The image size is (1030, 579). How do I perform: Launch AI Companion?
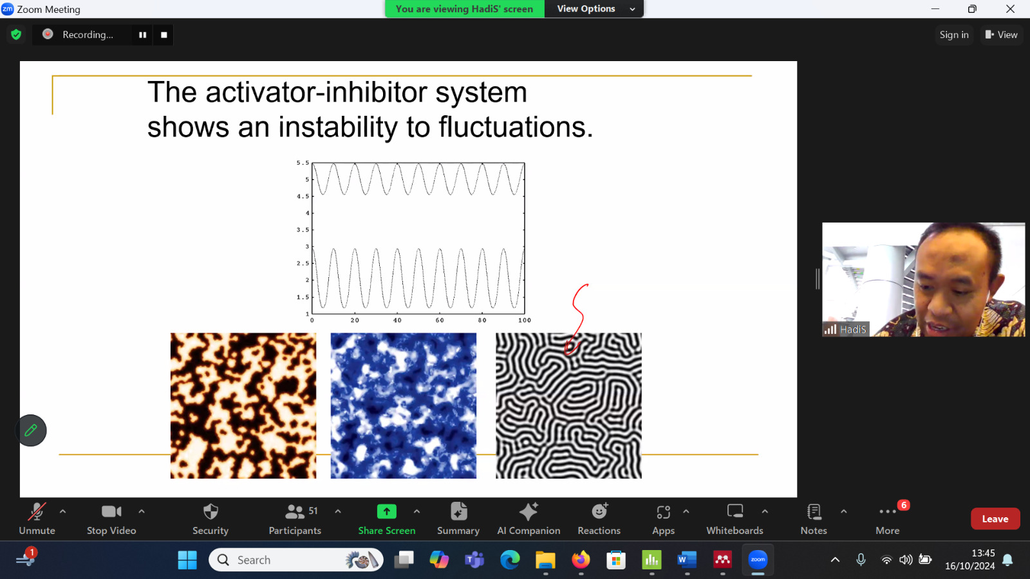point(529,519)
